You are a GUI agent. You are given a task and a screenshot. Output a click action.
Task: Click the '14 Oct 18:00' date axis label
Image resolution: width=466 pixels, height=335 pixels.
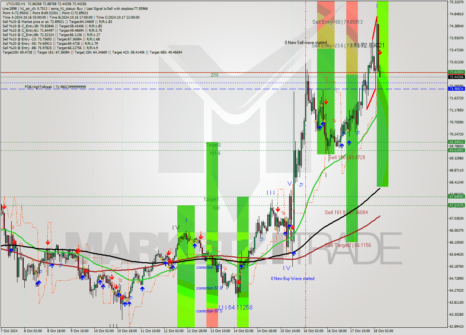(266, 331)
